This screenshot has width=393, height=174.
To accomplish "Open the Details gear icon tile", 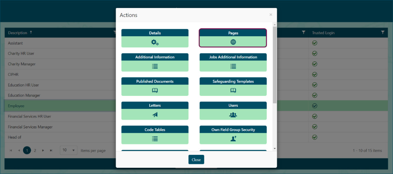I will [x=154, y=43].
